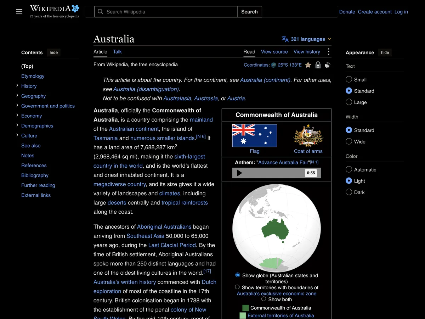
Task: Click the languages translate icon
Action: click(285, 39)
